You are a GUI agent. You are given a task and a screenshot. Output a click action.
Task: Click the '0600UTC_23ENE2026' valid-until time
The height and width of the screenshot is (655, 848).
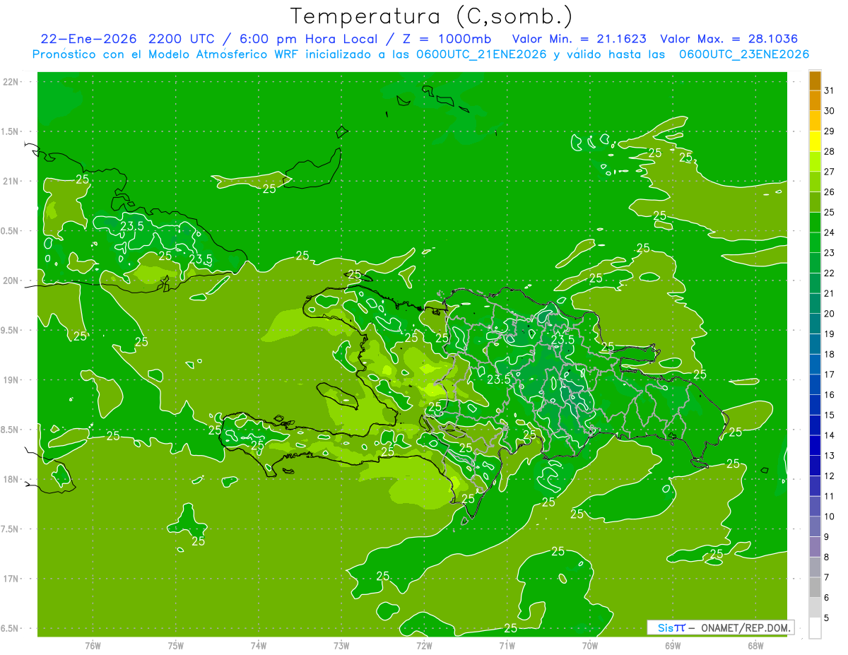pyautogui.click(x=744, y=54)
